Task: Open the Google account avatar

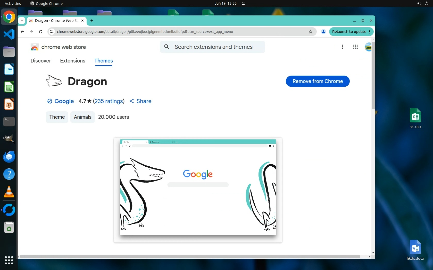Action: (368, 47)
